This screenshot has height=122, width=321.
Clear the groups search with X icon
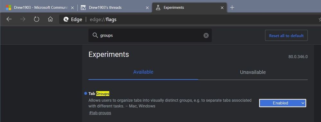tap(206, 35)
